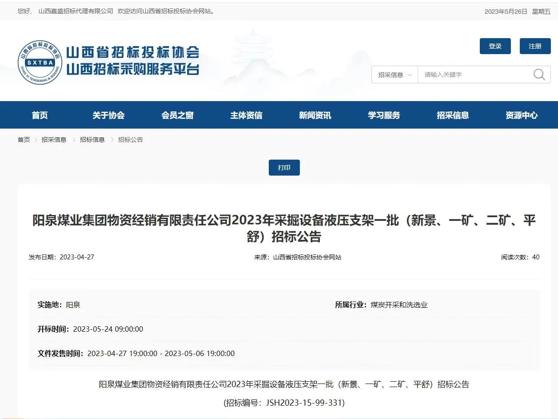
Task: Click the 打印 print button
Action: pos(284,168)
